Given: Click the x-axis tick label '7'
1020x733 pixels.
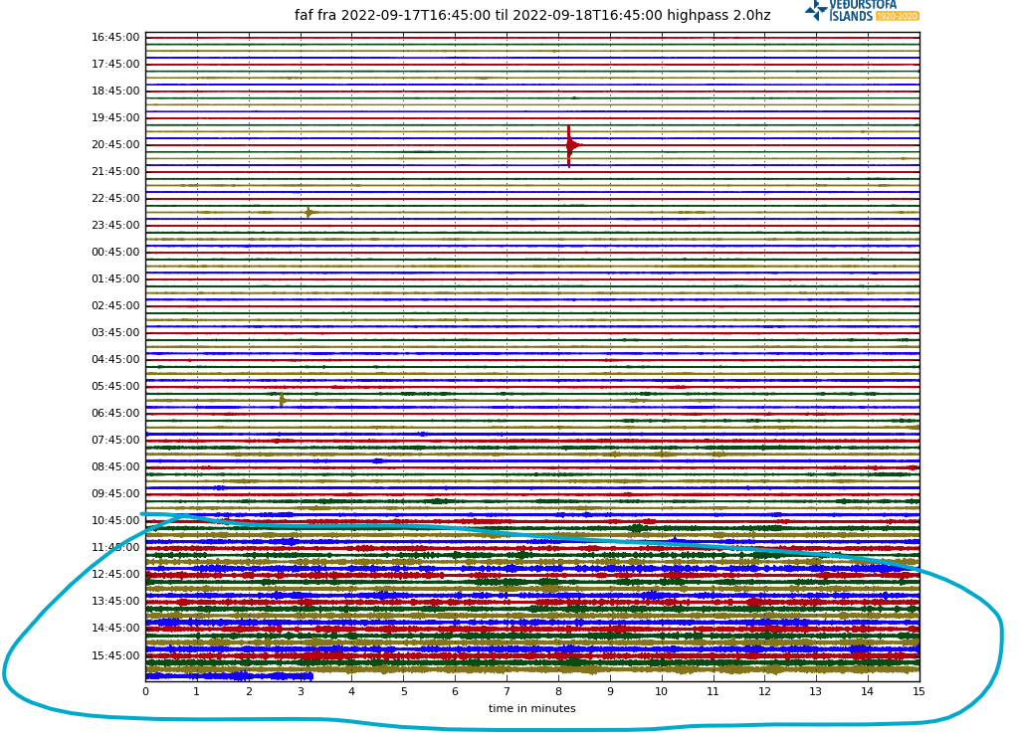Looking at the screenshot, I should (507, 691).
